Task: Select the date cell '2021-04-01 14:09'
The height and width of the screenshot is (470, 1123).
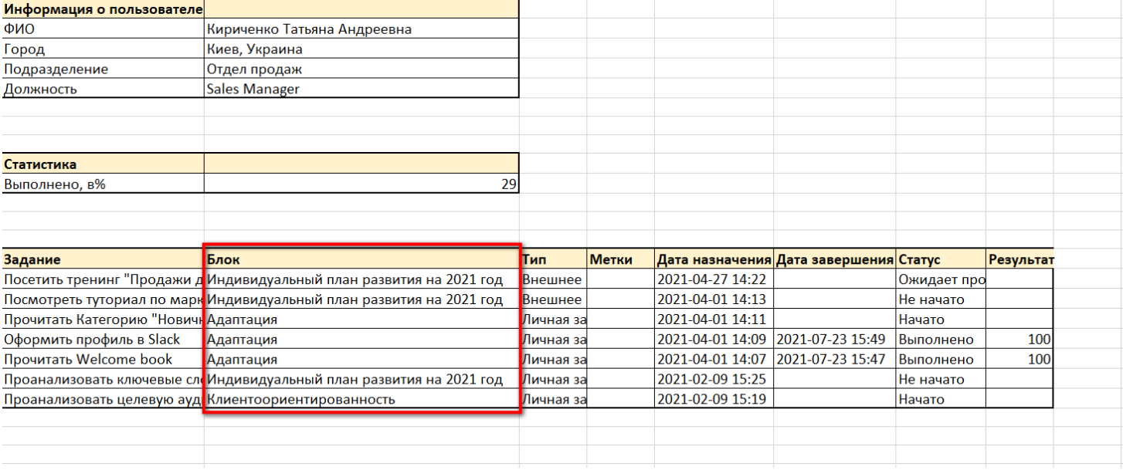Action: point(714,339)
